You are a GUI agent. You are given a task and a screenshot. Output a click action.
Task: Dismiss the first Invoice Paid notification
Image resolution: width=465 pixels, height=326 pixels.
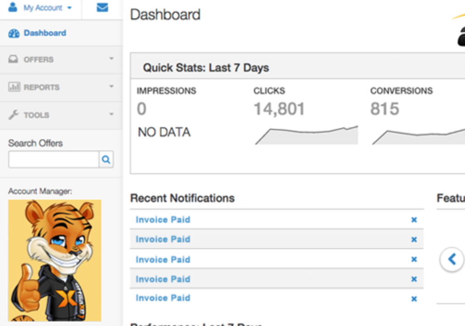pyautogui.click(x=414, y=220)
